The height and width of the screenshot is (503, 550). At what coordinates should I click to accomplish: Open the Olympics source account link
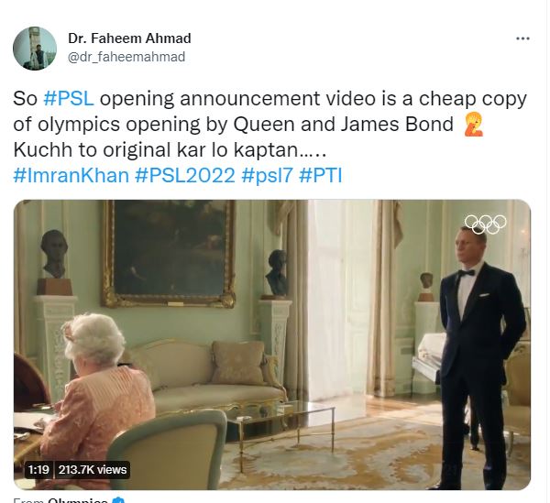point(78,500)
